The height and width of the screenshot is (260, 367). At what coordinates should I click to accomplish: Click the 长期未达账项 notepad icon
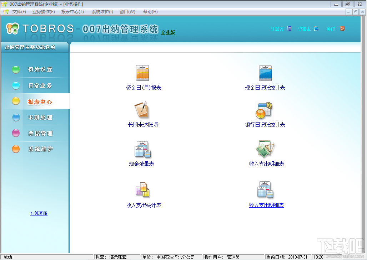pos(142,109)
